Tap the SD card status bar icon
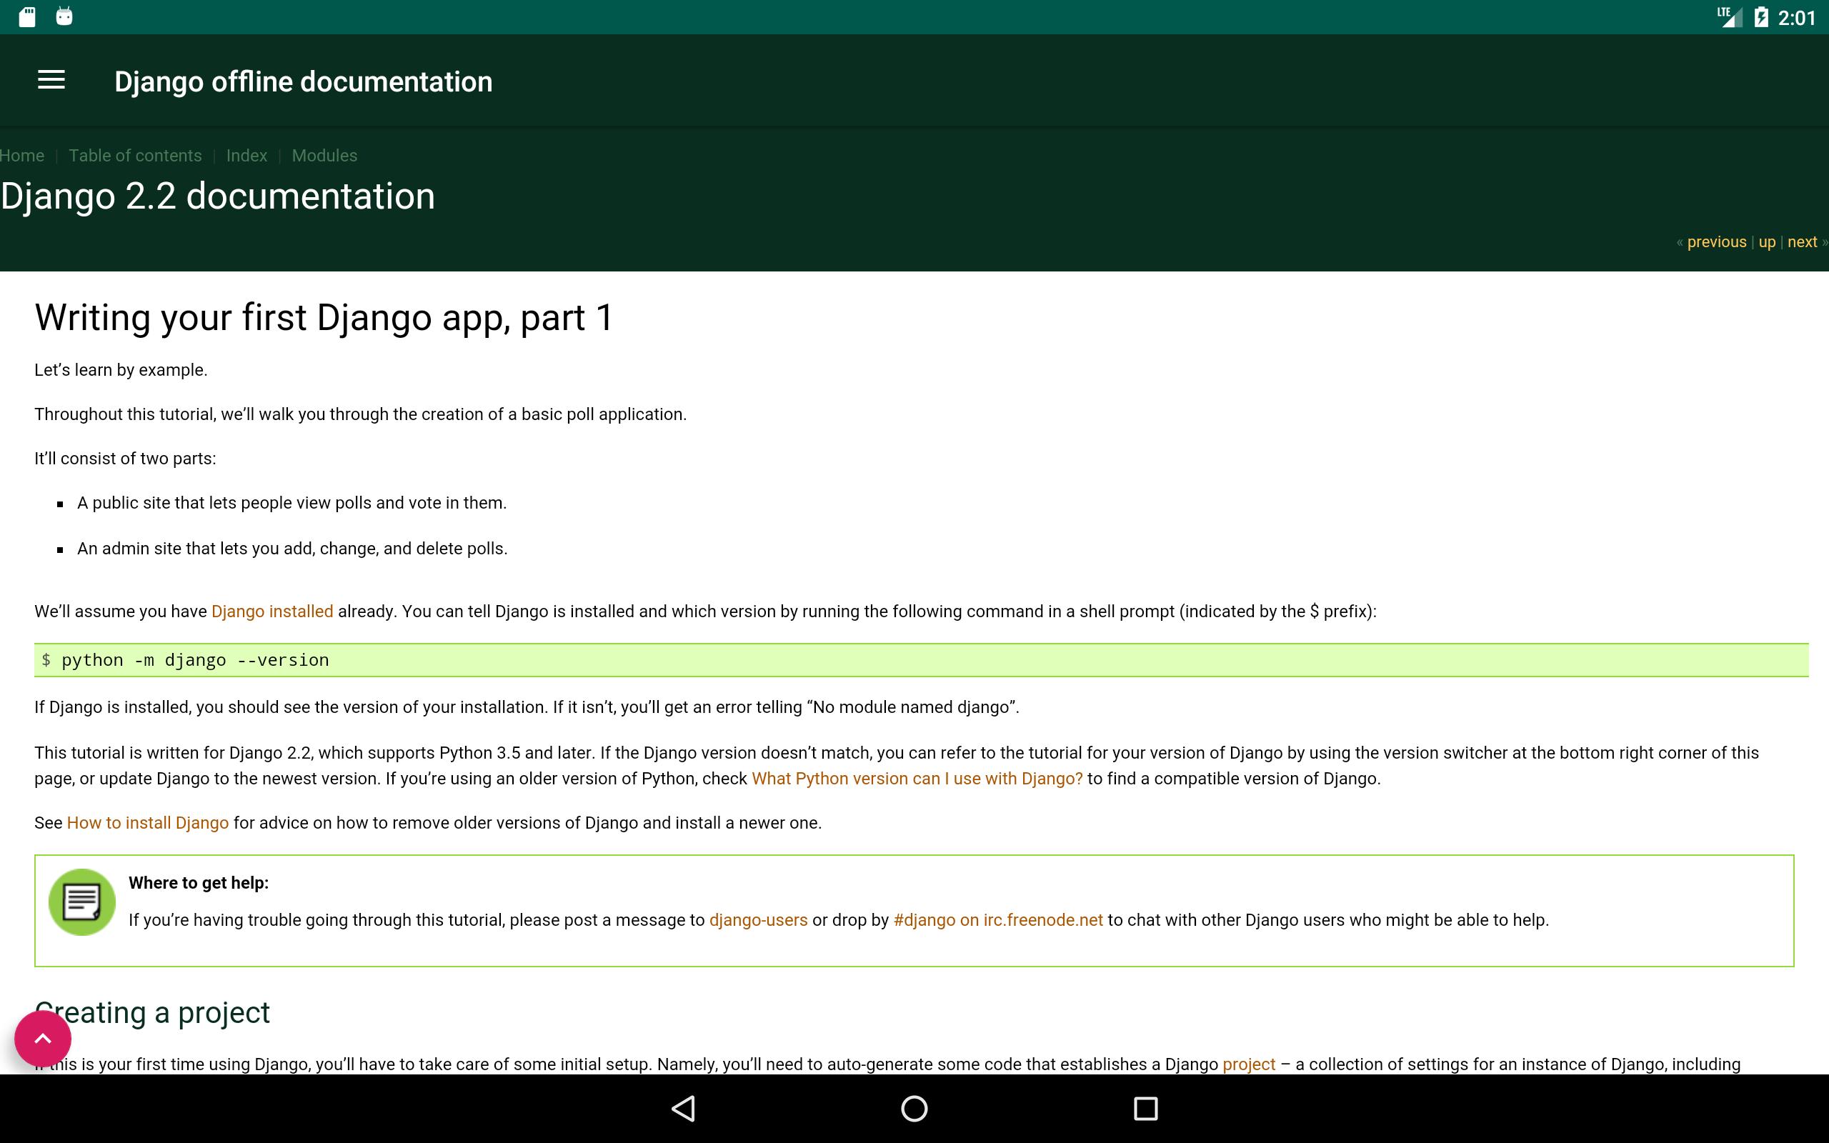1829x1143 pixels. pyautogui.click(x=27, y=16)
